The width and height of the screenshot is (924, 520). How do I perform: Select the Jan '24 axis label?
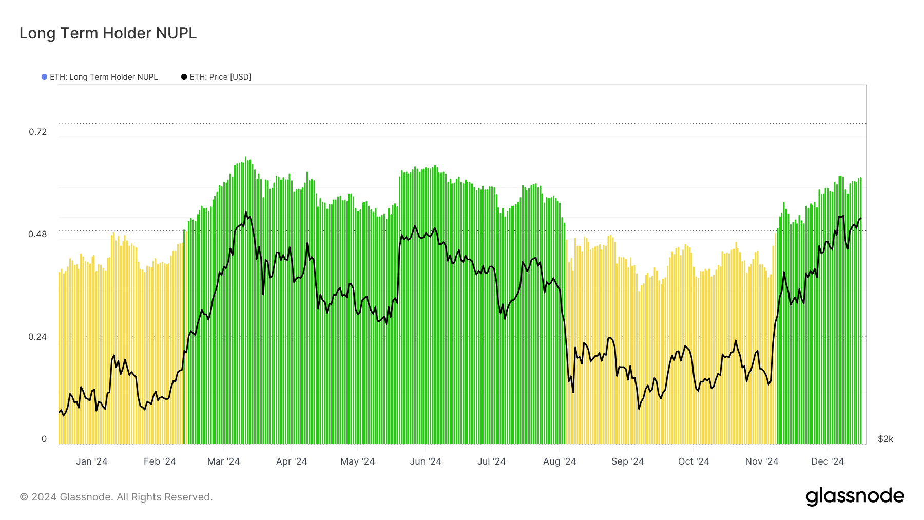click(92, 461)
